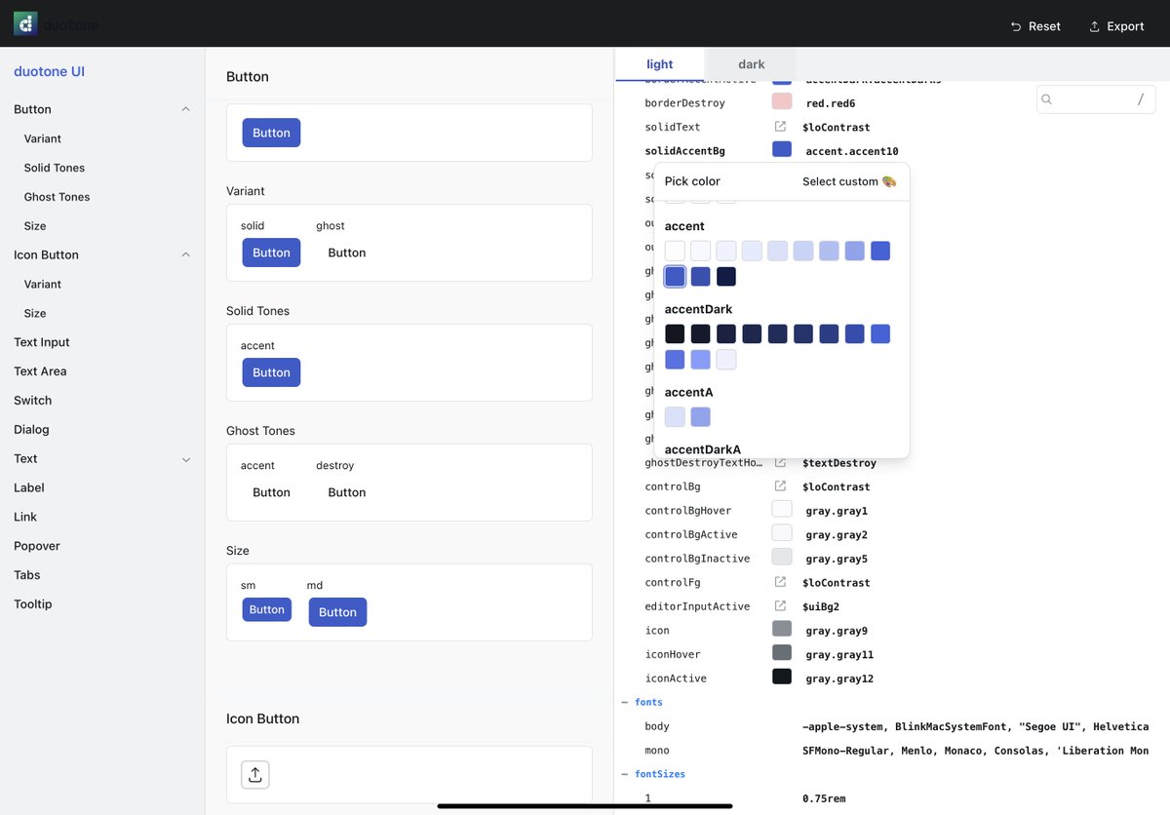Open the link icon beside controlFg
The height and width of the screenshot is (815, 1170).
coord(780,582)
